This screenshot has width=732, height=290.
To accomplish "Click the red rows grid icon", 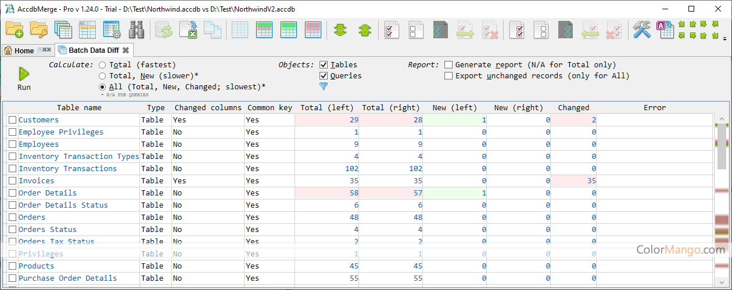I will pyautogui.click(x=313, y=30).
